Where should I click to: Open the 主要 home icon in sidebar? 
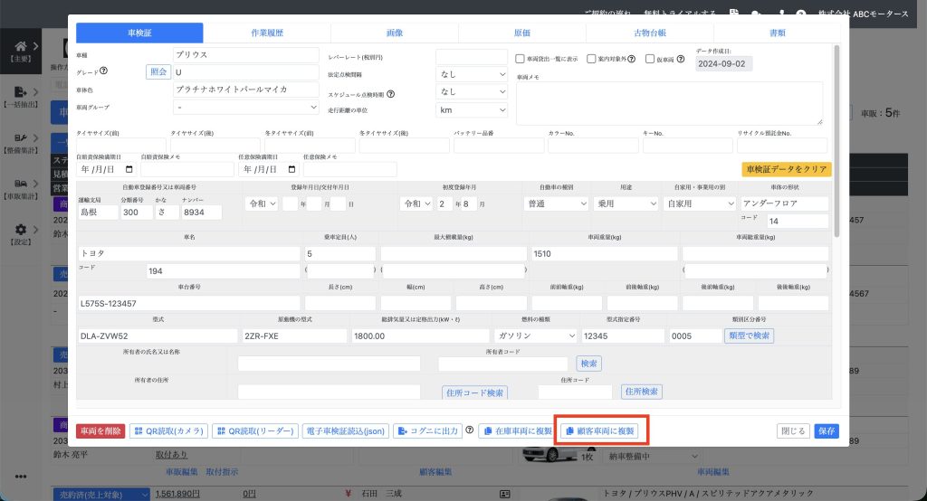pos(20,47)
